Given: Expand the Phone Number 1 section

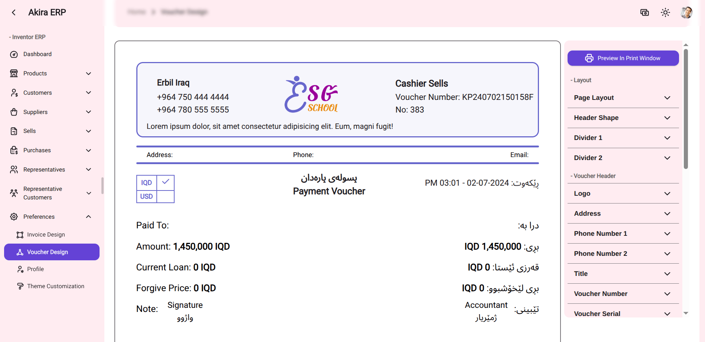Looking at the screenshot, I should click(623, 234).
